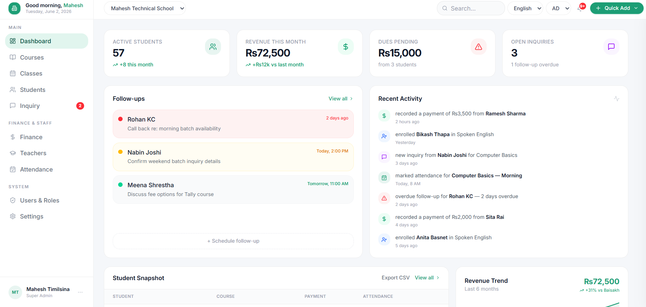This screenshot has height=307, width=646.
Task: Click the MT user avatar
Action: [x=15, y=292]
